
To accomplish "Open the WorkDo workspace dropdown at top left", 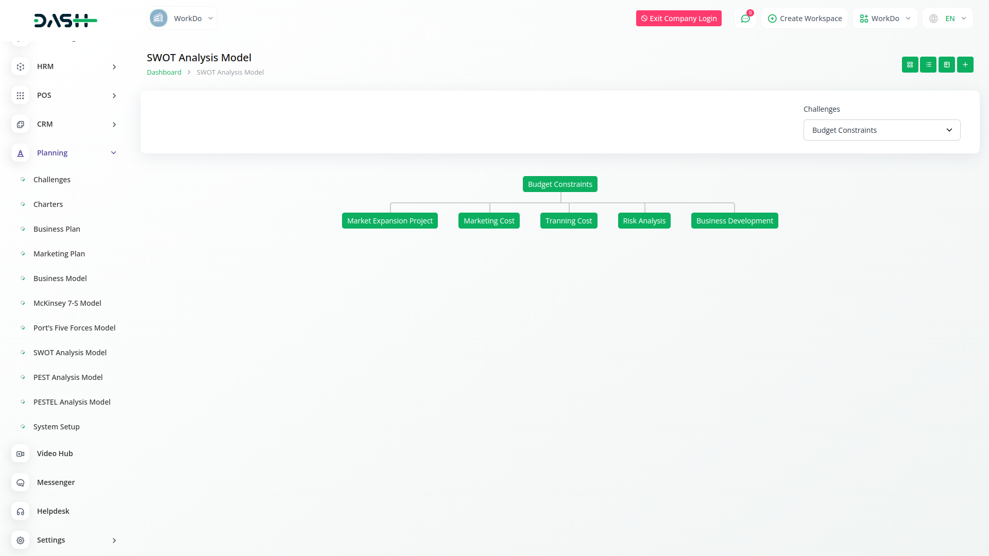I will [182, 19].
